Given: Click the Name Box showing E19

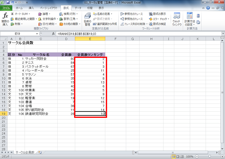Looking at the screenshot, I should 17,34.
